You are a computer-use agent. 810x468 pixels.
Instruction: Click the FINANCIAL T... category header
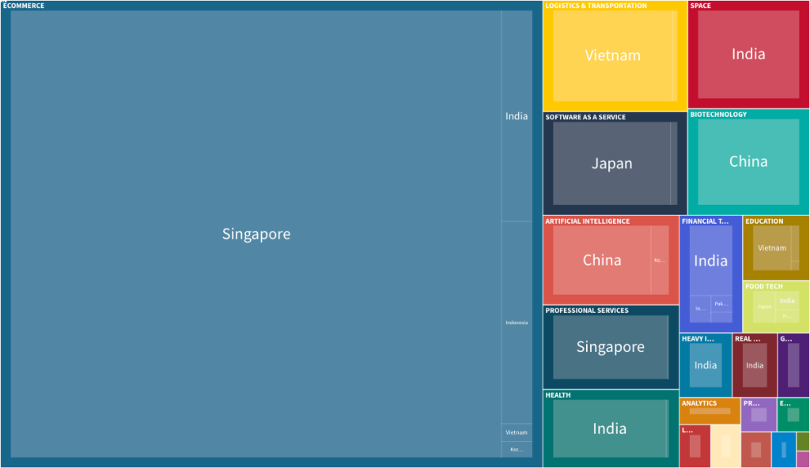click(705, 221)
